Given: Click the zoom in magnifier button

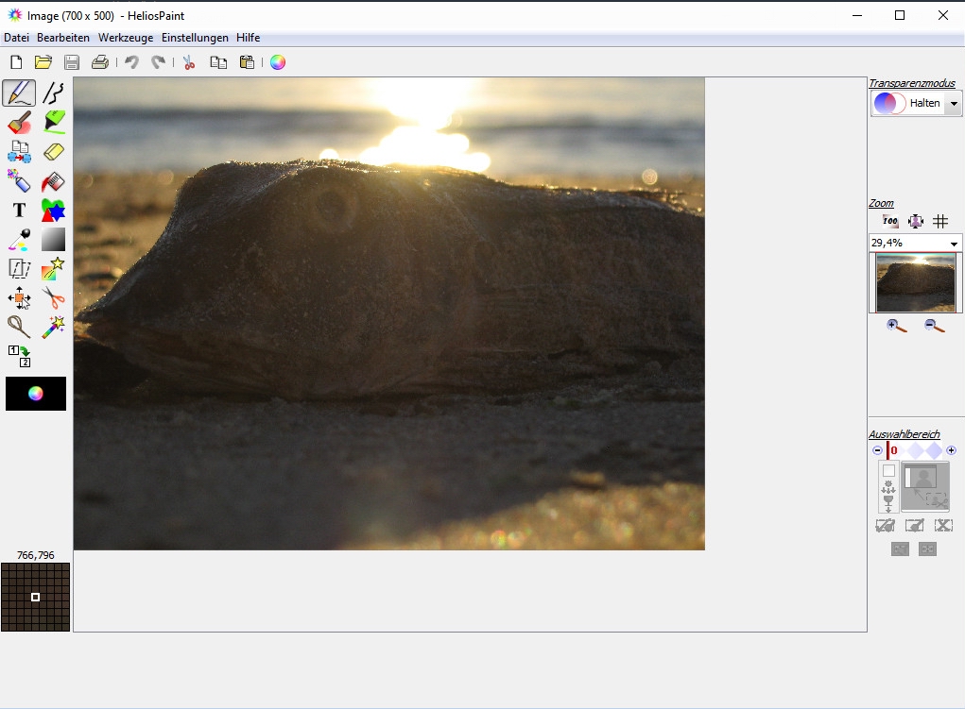Looking at the screenshot, I should point(897,326).
